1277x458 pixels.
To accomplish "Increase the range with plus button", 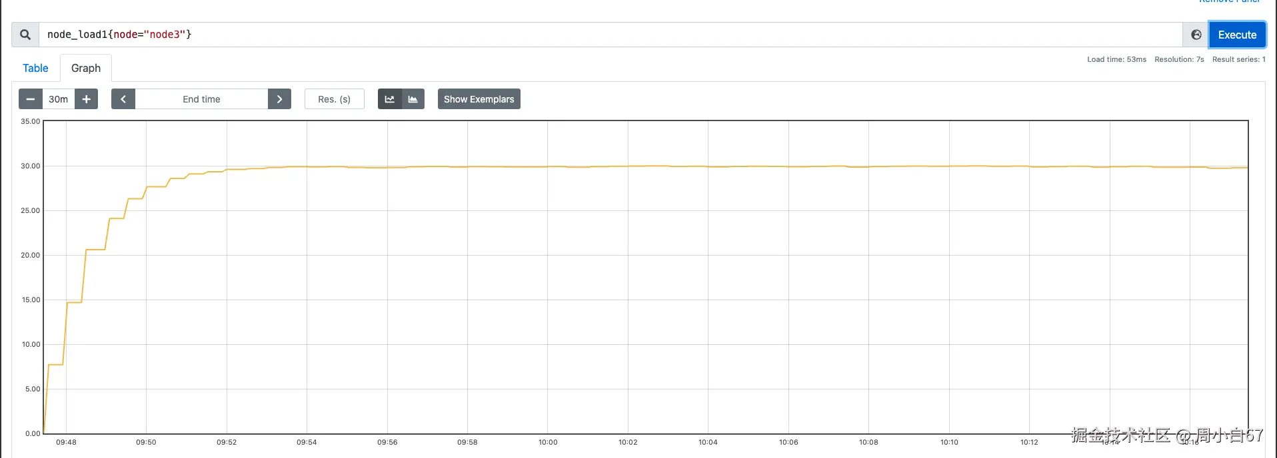I will [x=87, y=99].
